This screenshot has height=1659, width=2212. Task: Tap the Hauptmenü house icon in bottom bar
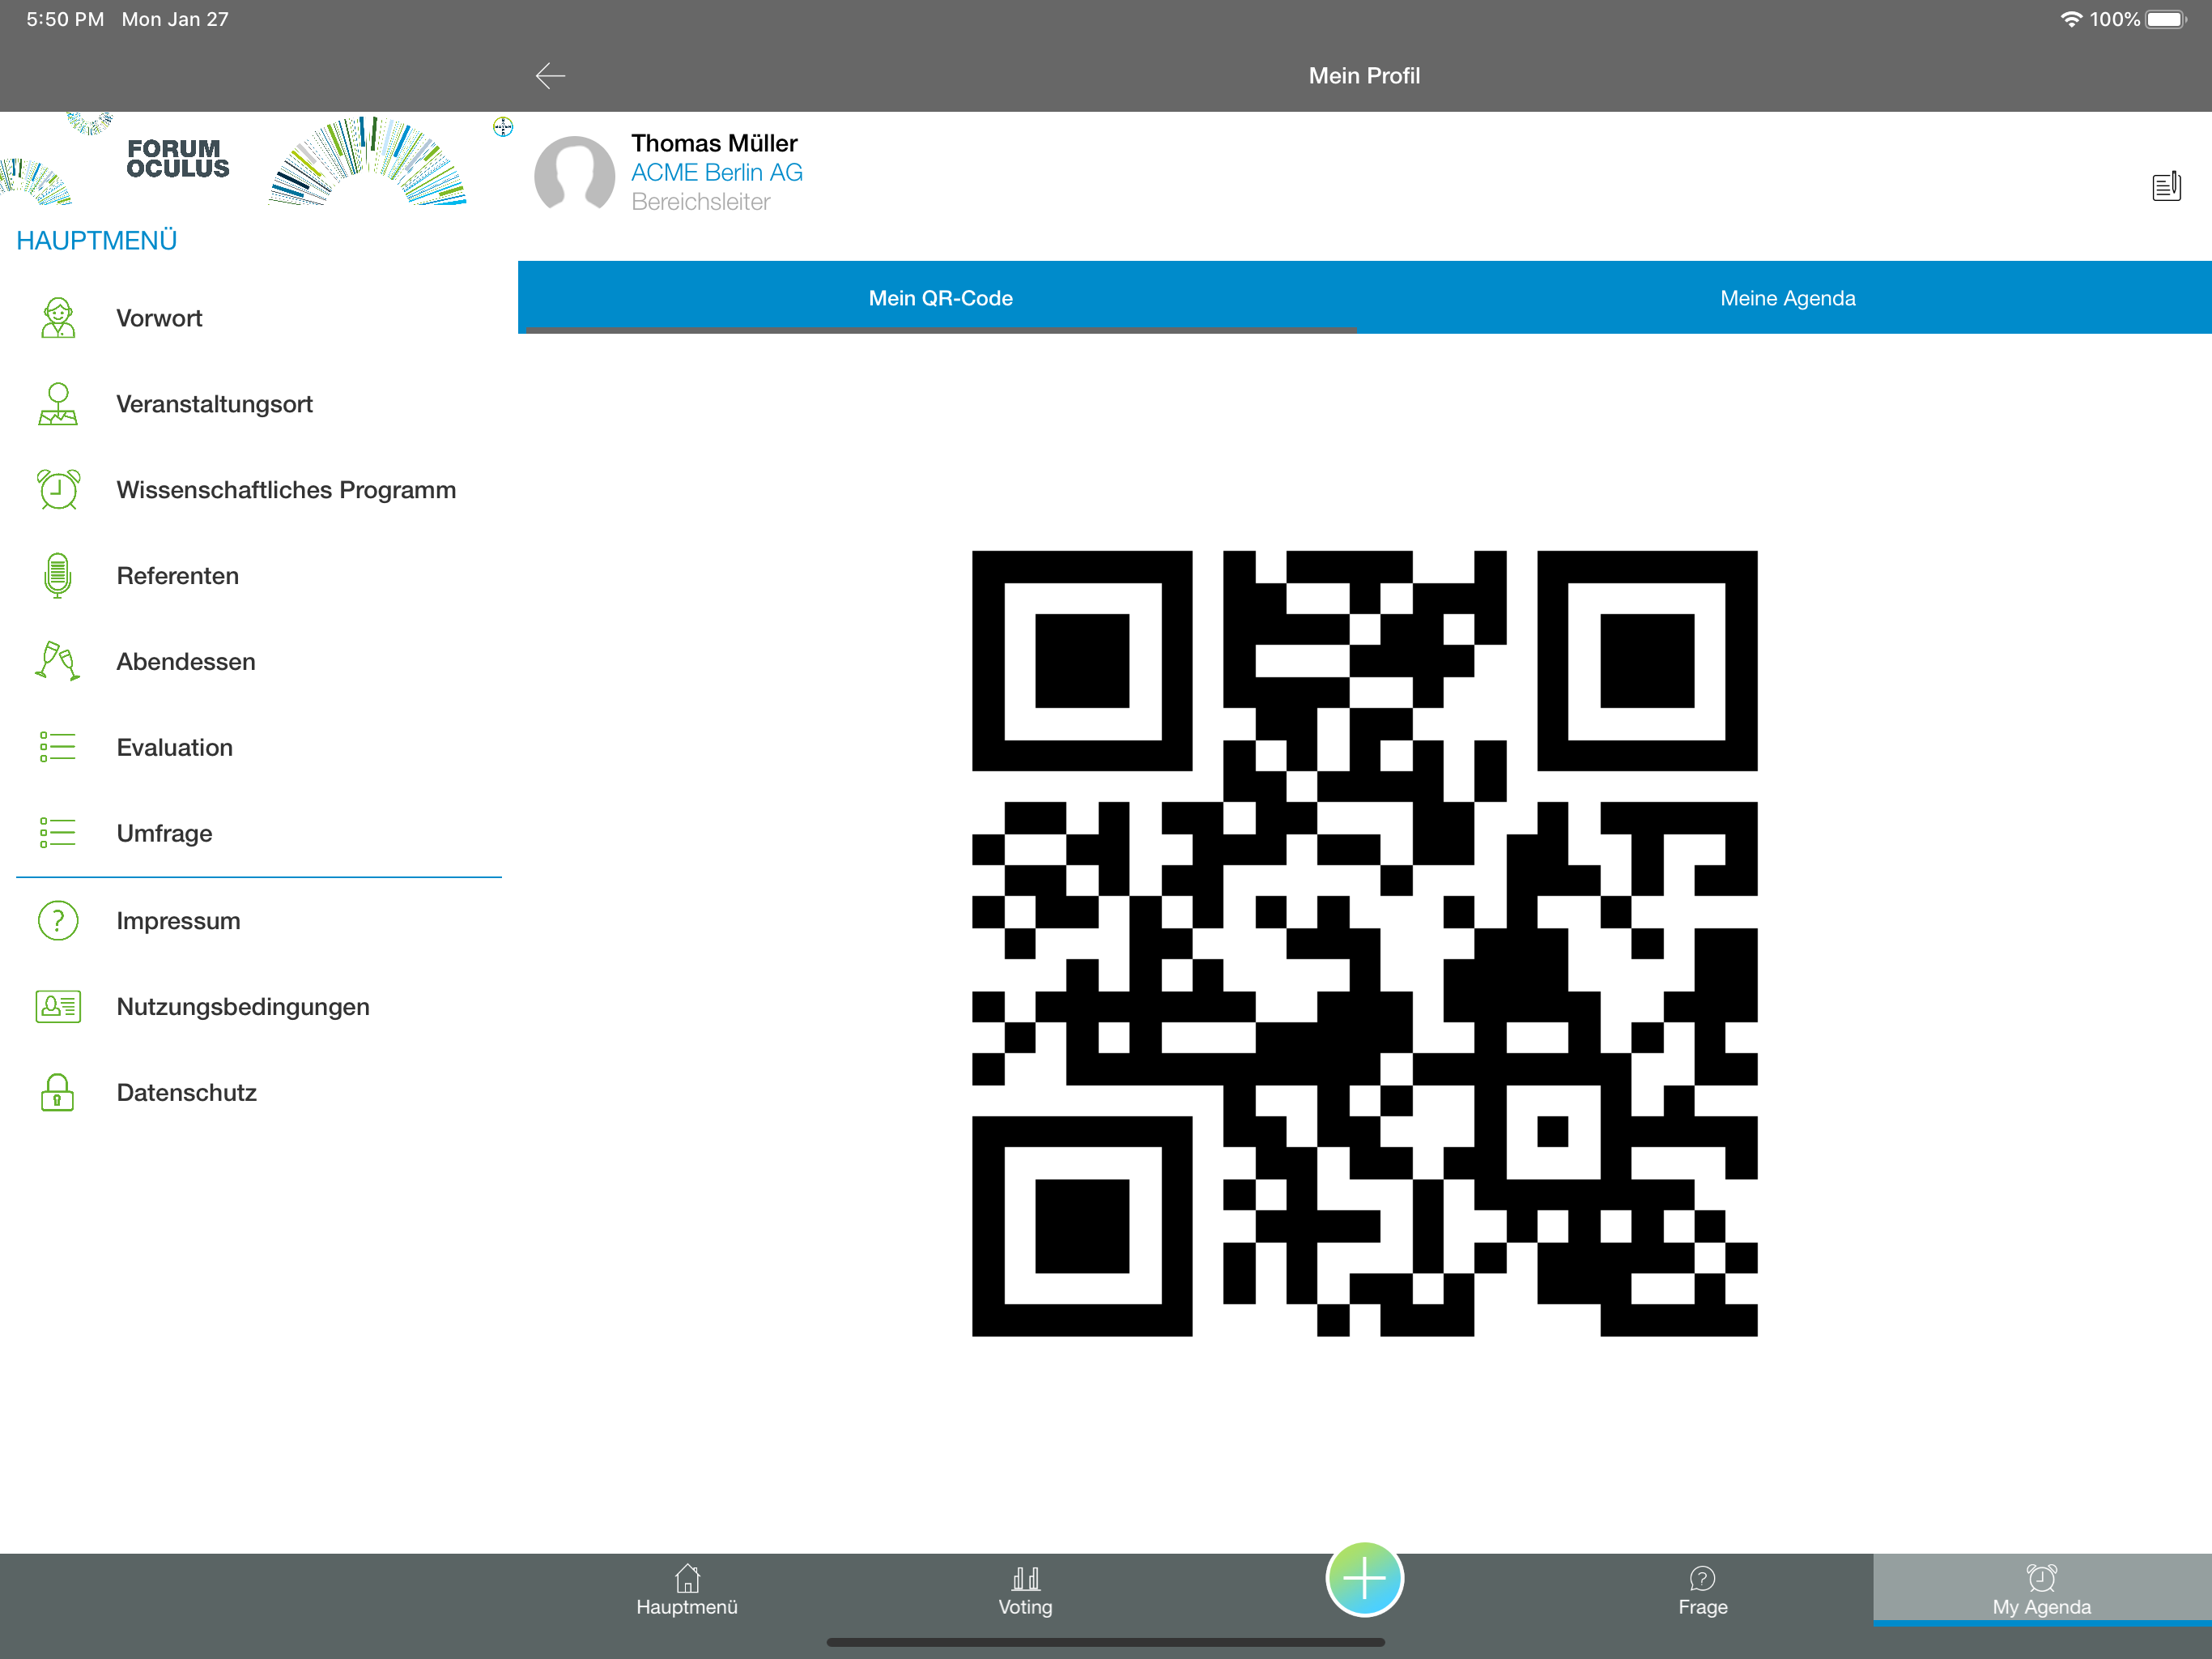(687, 1578)
